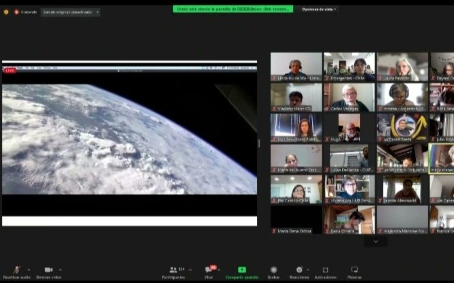Select Paz Castillo-Chile video tile
Image resolution: width=454 pixels, height=283 pixels.
pos(296,189)
